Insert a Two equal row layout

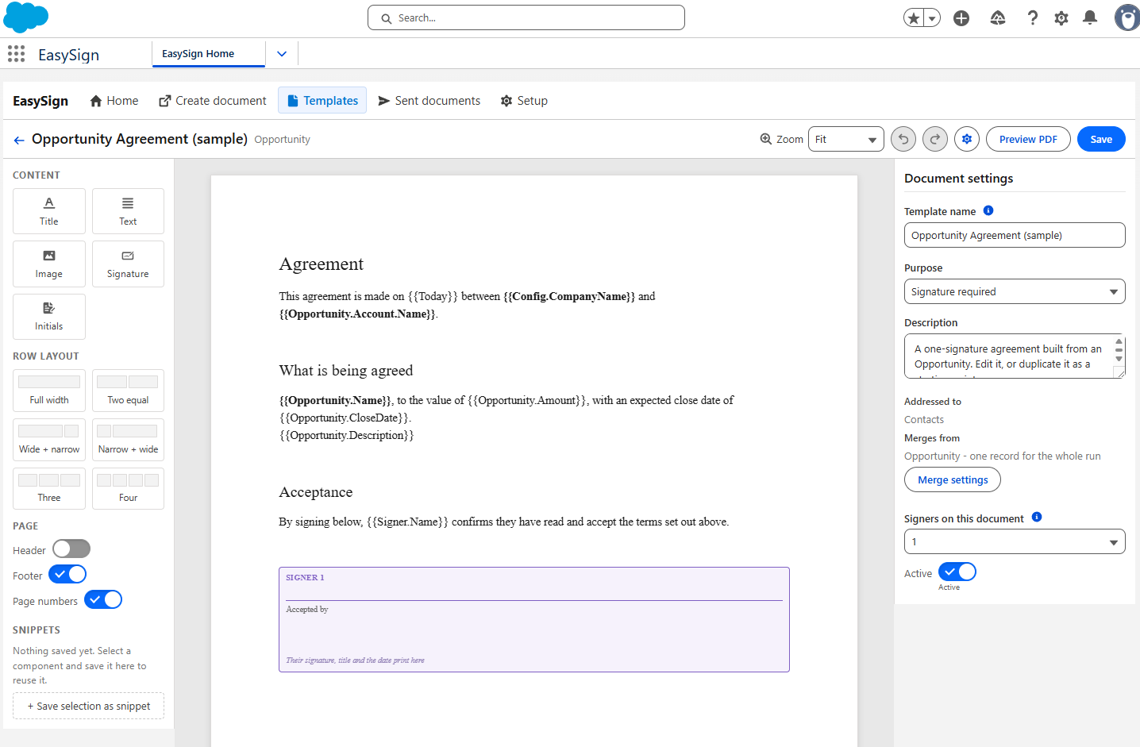tap(128, 390)
